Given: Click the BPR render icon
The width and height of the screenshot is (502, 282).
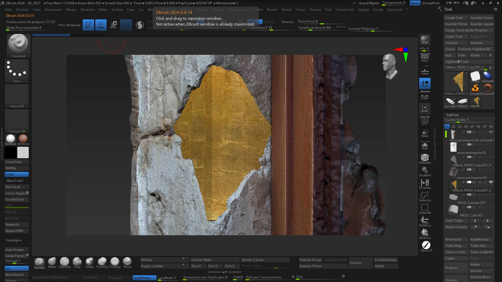Looking at the screenshot, I should tap(425, 40).
